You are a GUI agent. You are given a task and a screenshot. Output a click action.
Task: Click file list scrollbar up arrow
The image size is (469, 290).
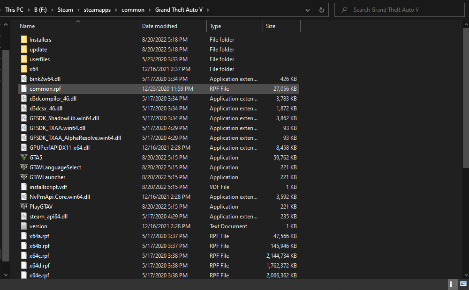click(466, 24)
